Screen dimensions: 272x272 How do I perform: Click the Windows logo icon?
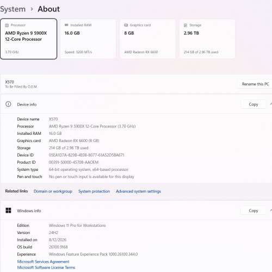pyautogui.click(x=8, y=211)
